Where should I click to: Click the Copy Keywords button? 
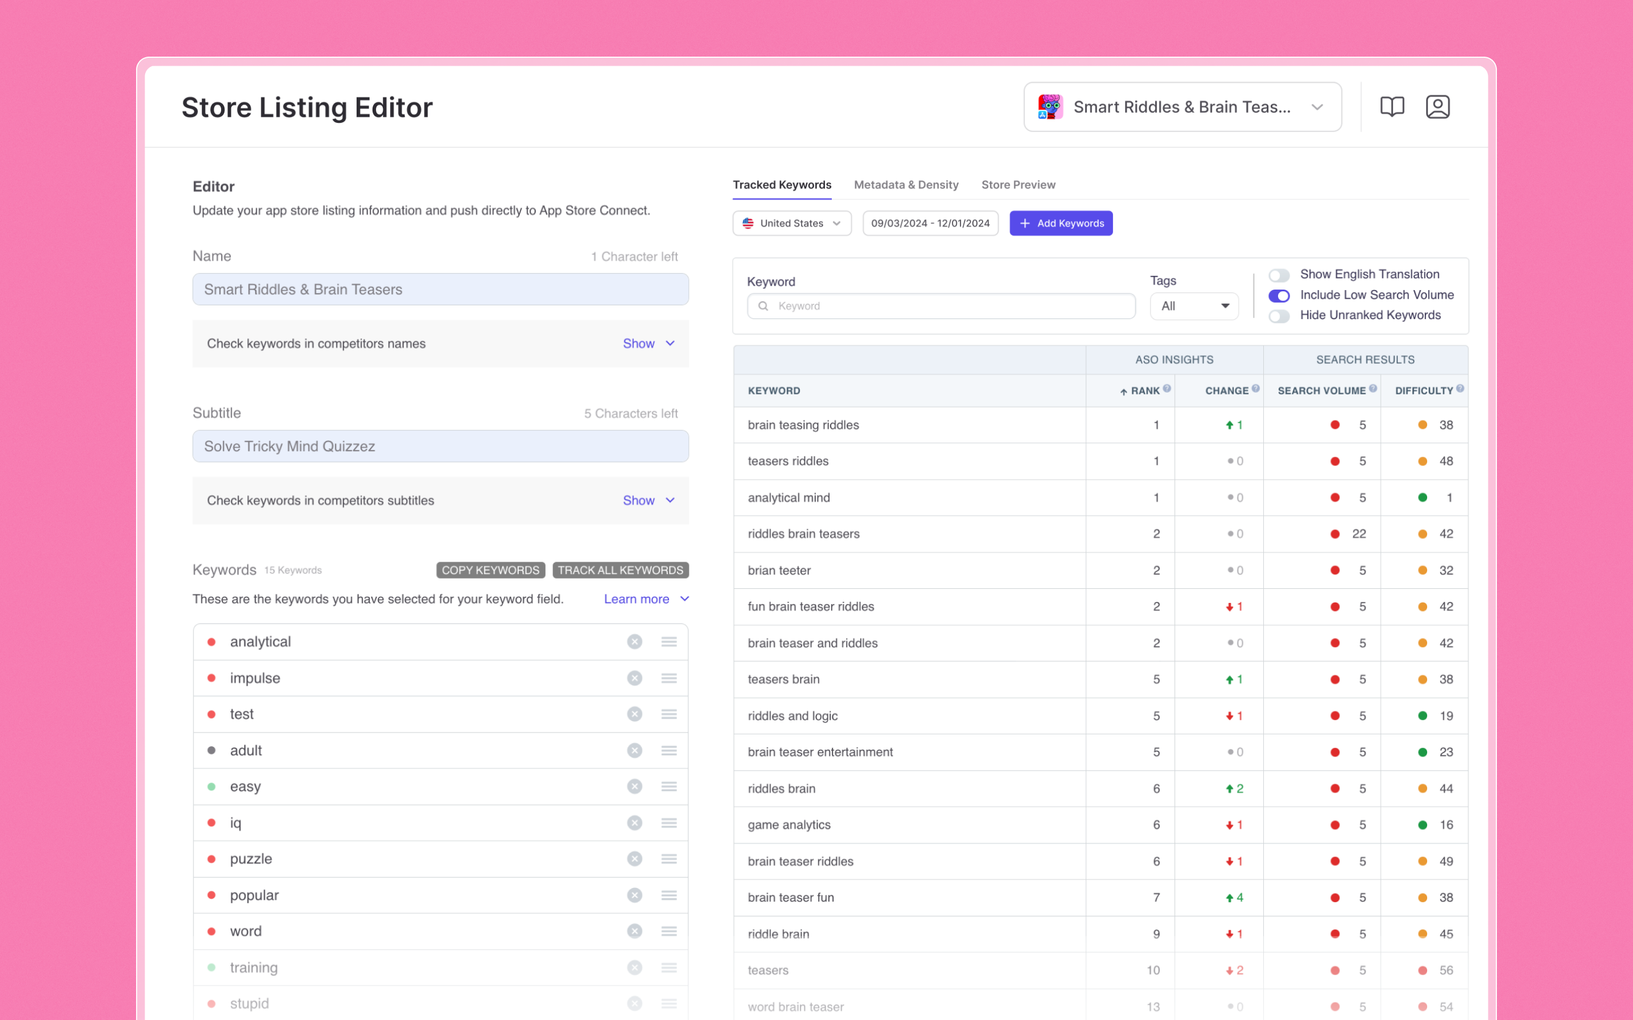(x=490, y=570)
